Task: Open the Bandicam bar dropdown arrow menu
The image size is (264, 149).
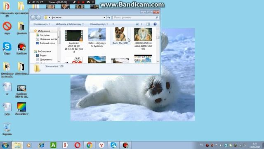Action: pos(29,2)
